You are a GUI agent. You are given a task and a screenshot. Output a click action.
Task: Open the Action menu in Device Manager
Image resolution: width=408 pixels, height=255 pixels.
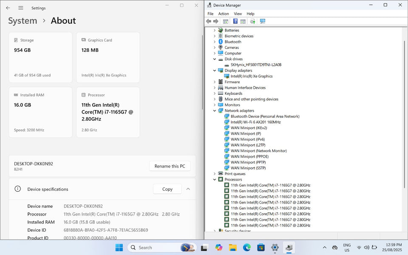click(224, 14)
